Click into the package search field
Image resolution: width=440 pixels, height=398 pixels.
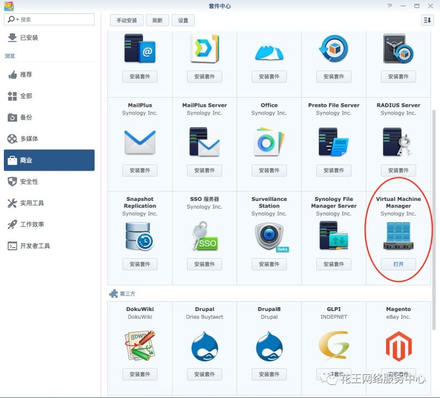point(55,19)
